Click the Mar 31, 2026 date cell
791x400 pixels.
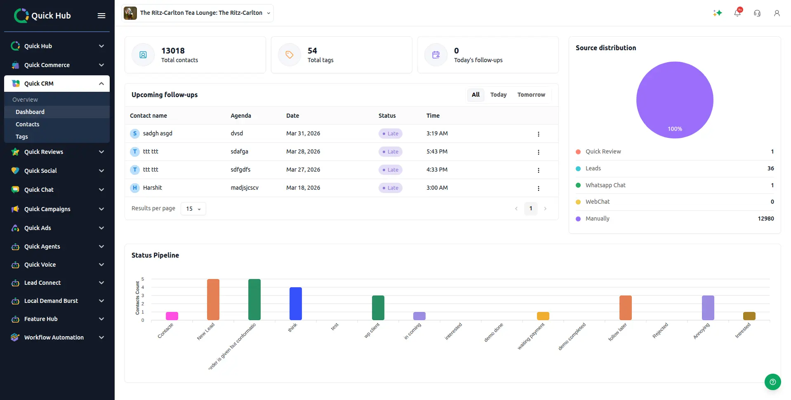click(x=303, y=133)
